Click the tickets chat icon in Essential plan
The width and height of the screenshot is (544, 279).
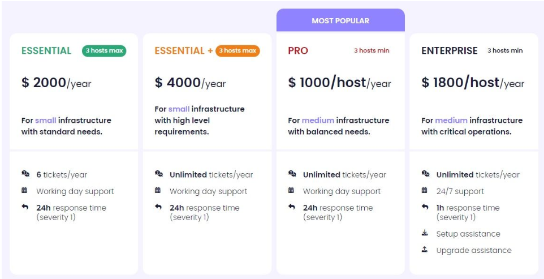25,174
